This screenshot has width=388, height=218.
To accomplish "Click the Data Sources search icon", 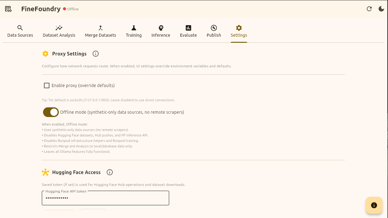I will click(20, 28).
